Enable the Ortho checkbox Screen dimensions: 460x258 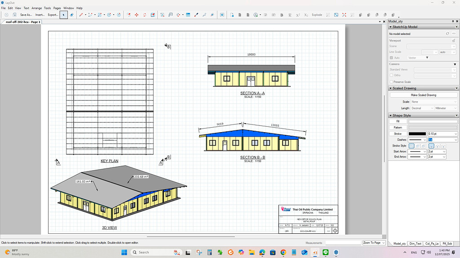(x=391, y=75)
